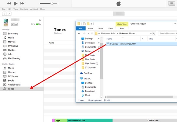Click Unknown Artist in address bar
177x122 pixels.
[108, 33]
